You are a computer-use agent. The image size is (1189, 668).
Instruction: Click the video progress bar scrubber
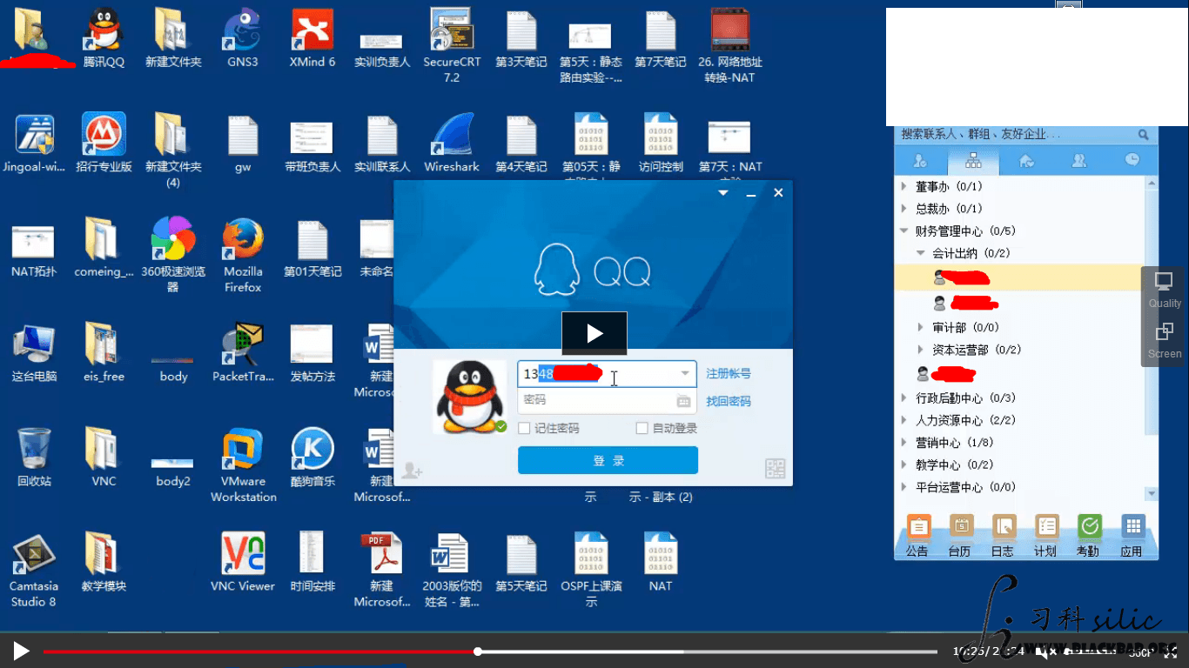[x=478, y=651]
